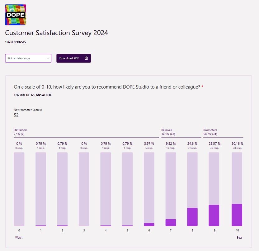This screenshot has height=251, width=259.
Task: Click the Download PDF button
Action: point(73,58)
